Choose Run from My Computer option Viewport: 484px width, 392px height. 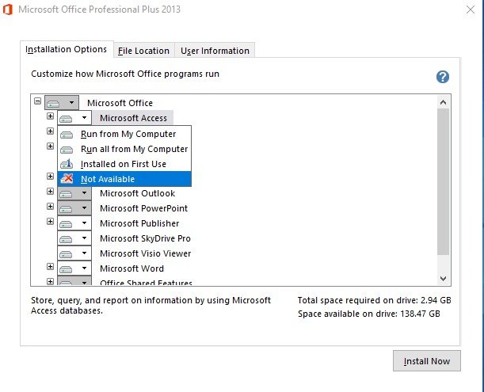tap(124, 134)
